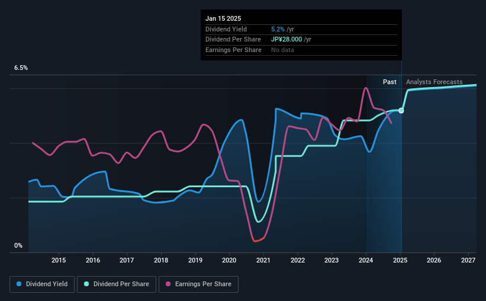Screen dimensions: 486x301
Task: Click the tooltip Dividend Yield row label
Action: (226, 29)
